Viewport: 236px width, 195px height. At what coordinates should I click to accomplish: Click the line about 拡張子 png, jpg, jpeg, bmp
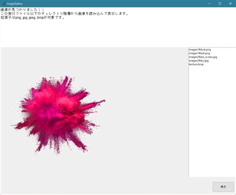(x=32, y=17)
